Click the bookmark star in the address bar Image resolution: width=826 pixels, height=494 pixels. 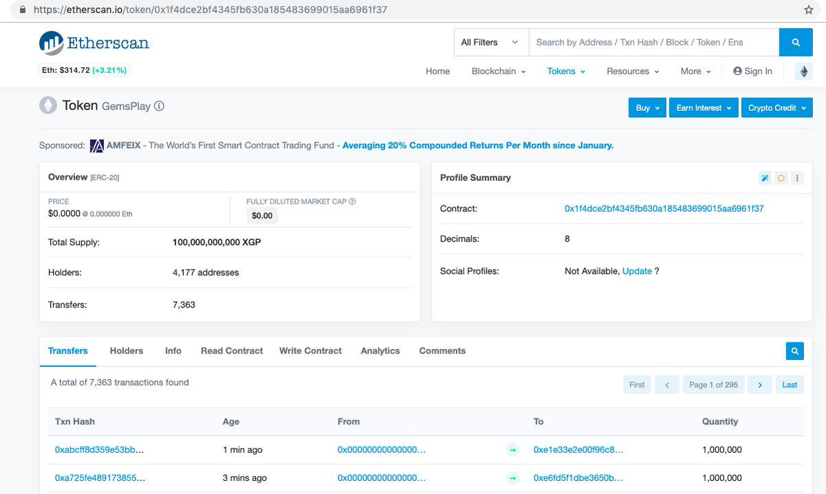click(x=809, y=10)
